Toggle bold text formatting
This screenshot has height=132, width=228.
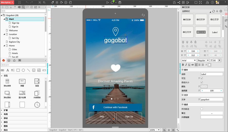click(x=183, y=65)
